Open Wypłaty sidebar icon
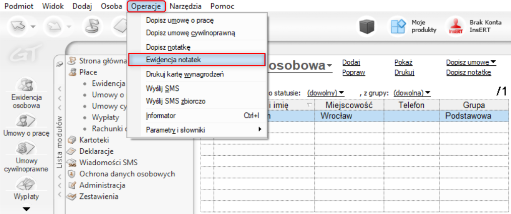511x214 pixels. pyautogui.click(x=26, y=184)
